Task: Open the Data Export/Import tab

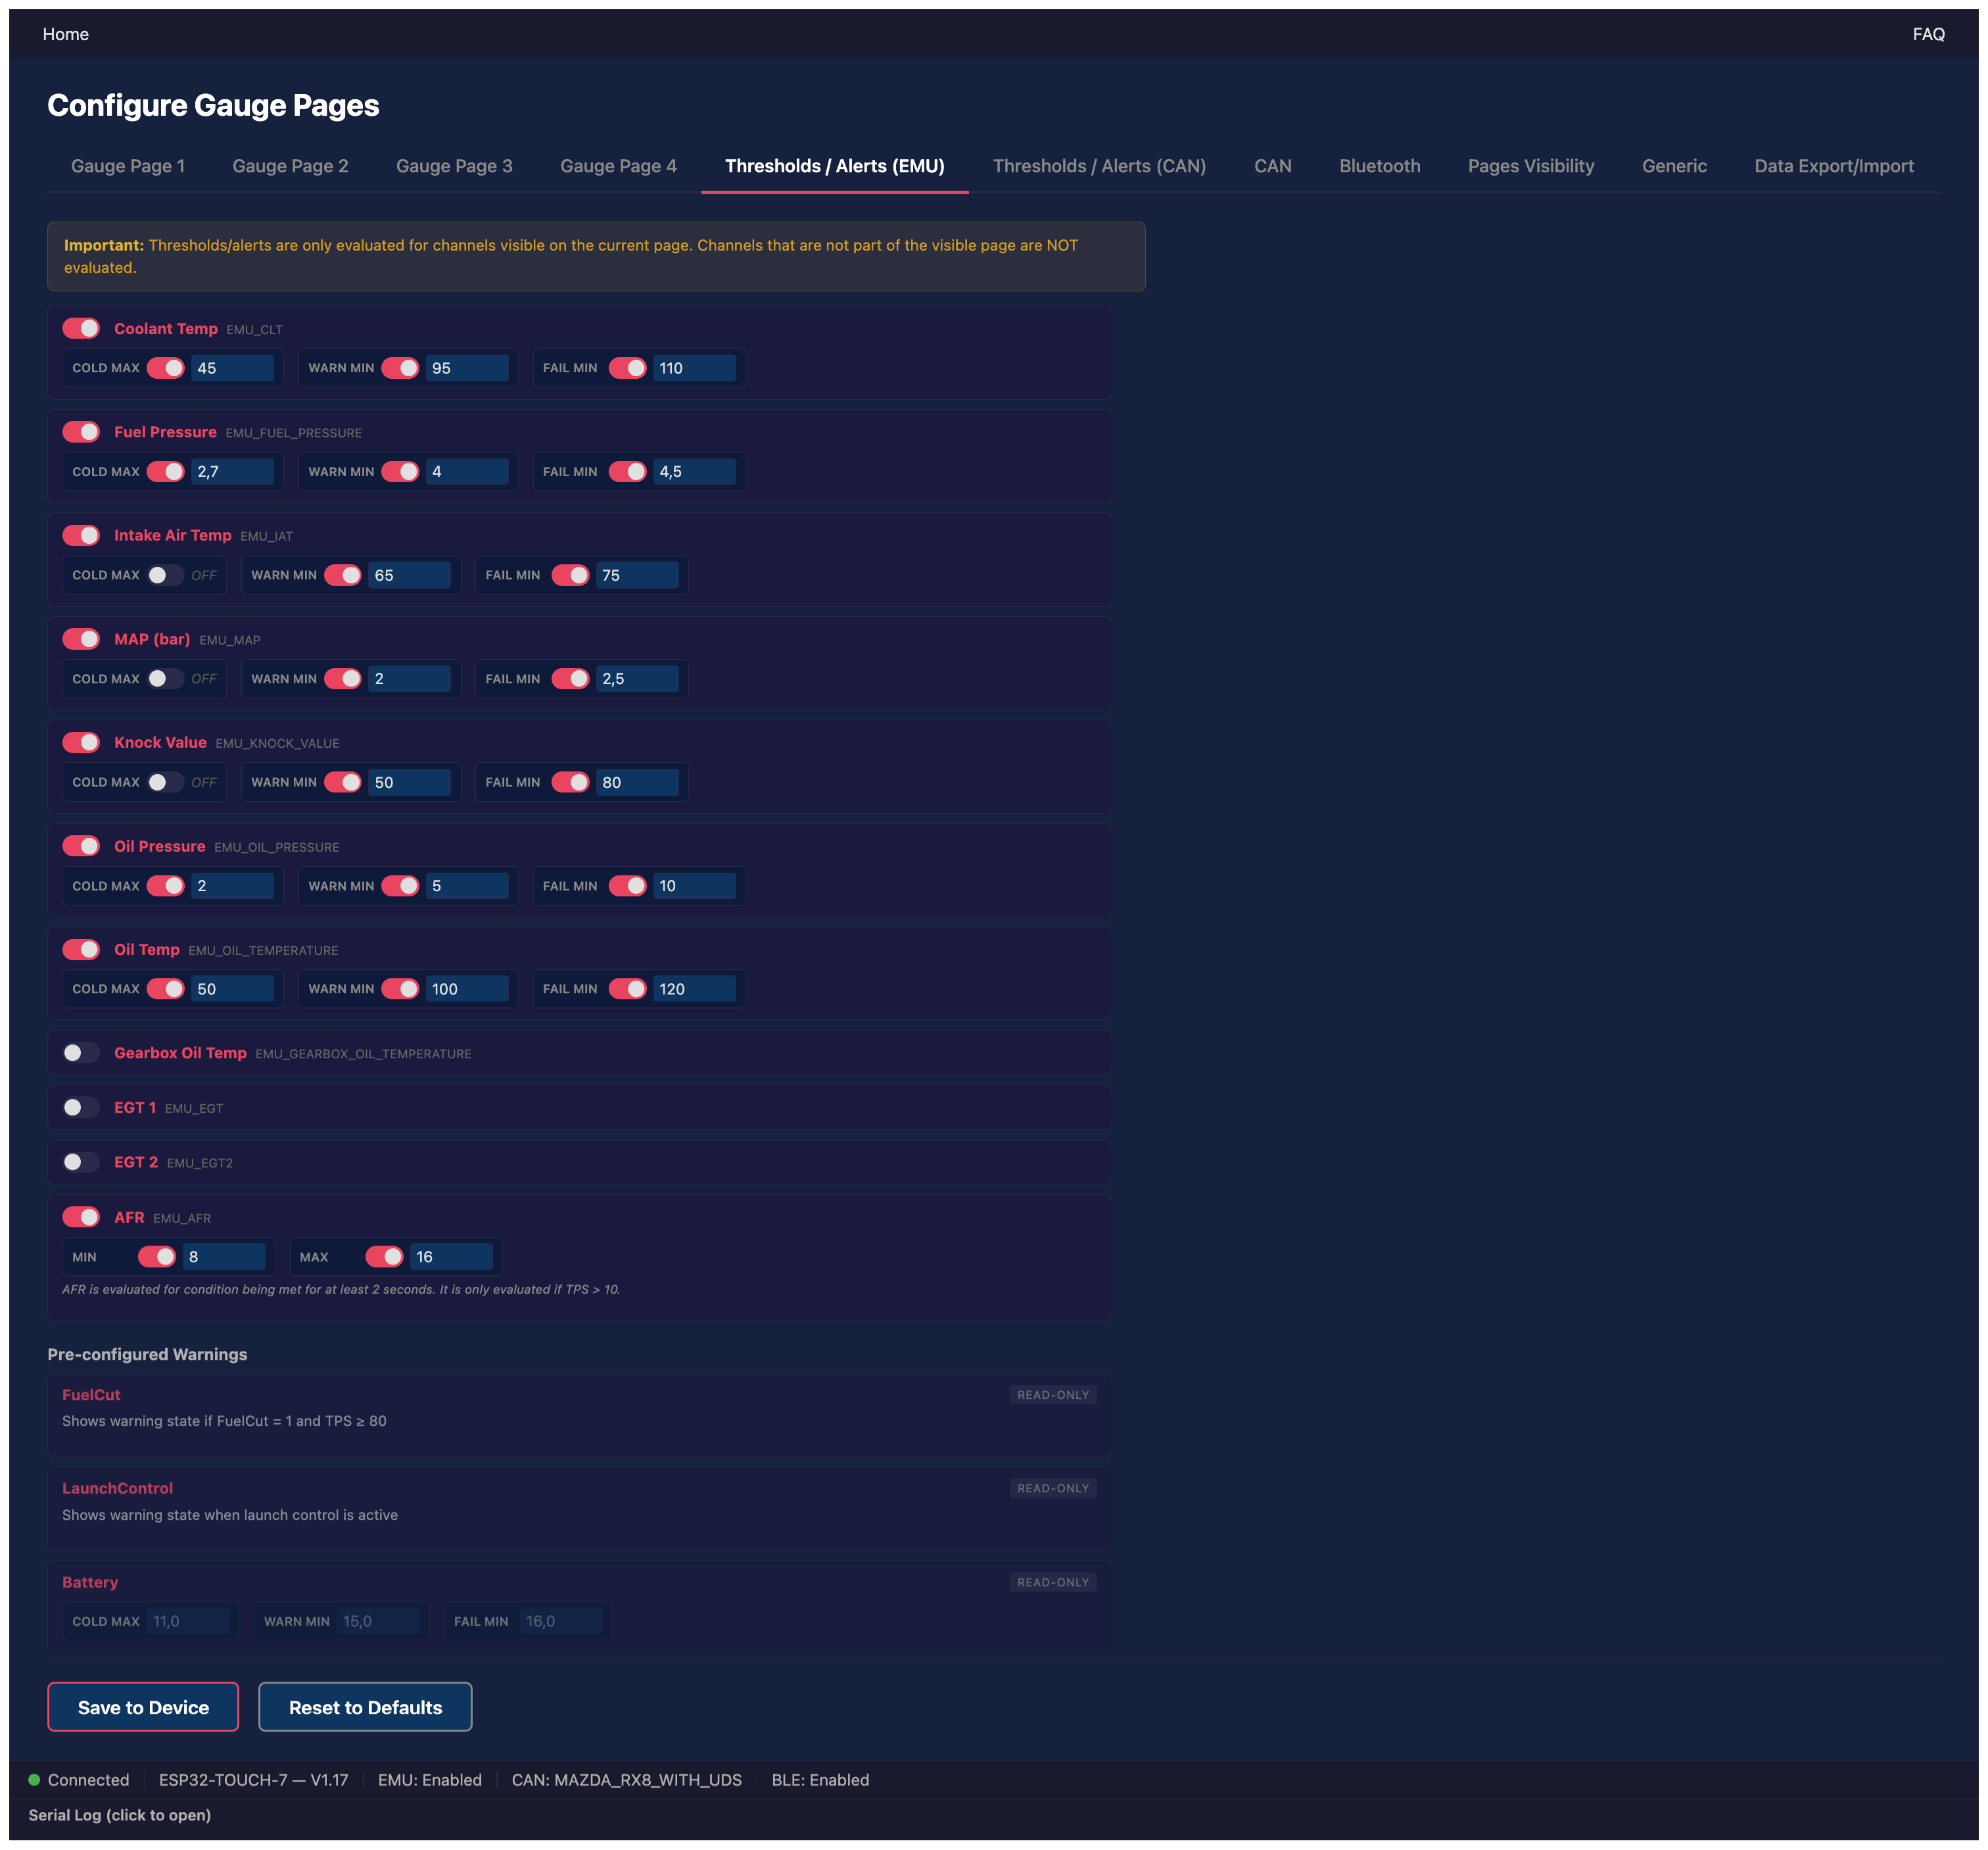Action: pyautogui.click(x=1833, y=166)
